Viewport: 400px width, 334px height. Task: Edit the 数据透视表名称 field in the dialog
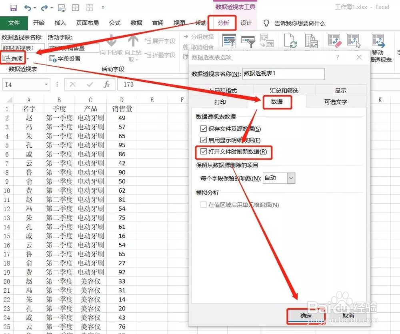pyautogui.click(x=284, y=74)
